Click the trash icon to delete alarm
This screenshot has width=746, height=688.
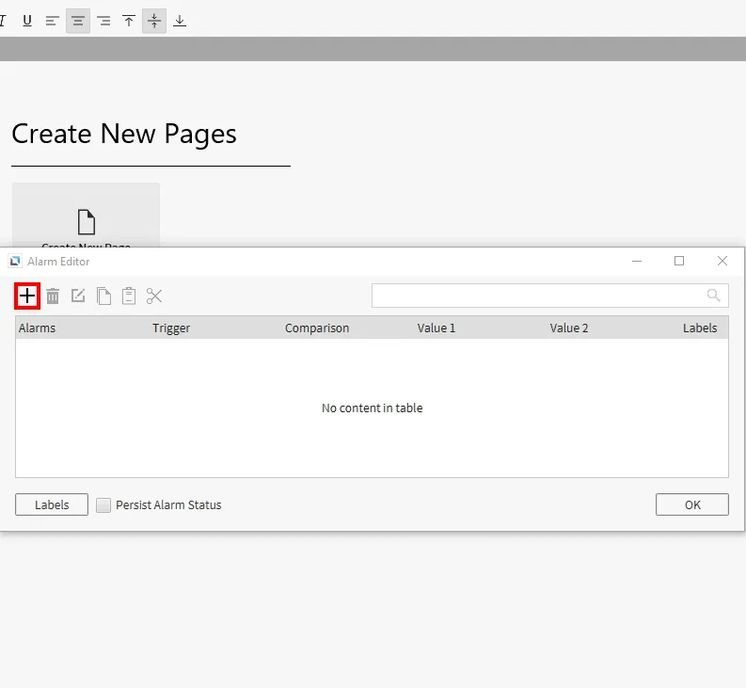(x=53, y=296)
